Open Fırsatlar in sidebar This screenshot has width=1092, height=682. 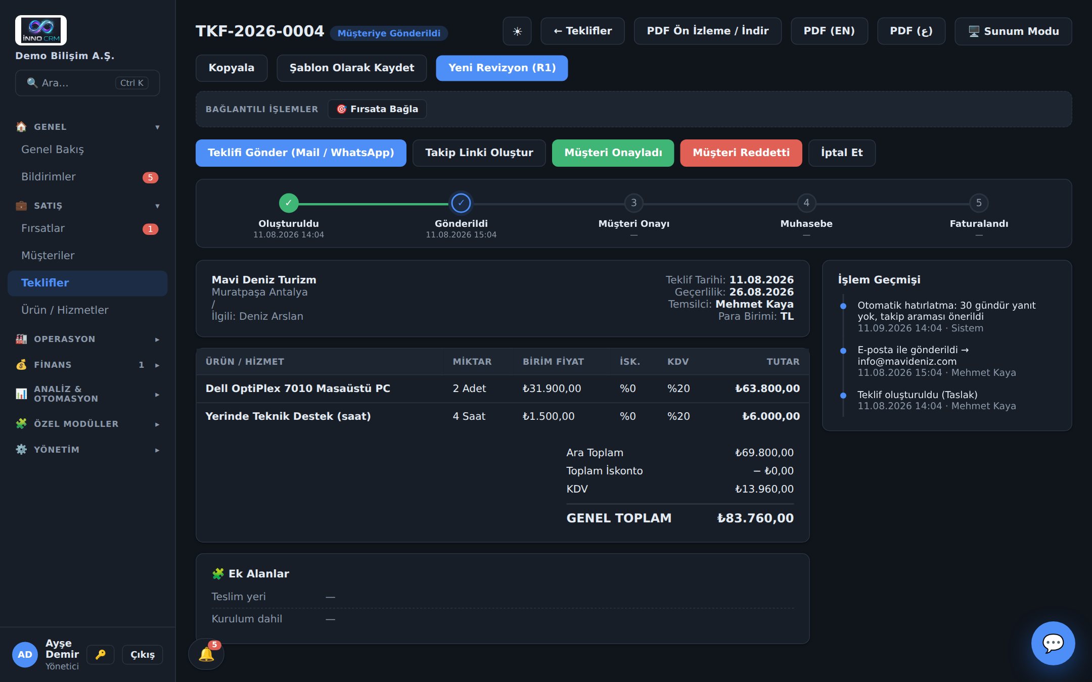coord(87,228)
